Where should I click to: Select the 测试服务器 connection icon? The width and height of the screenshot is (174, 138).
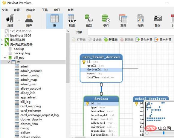pyautogui.click(x=7, y=40)
